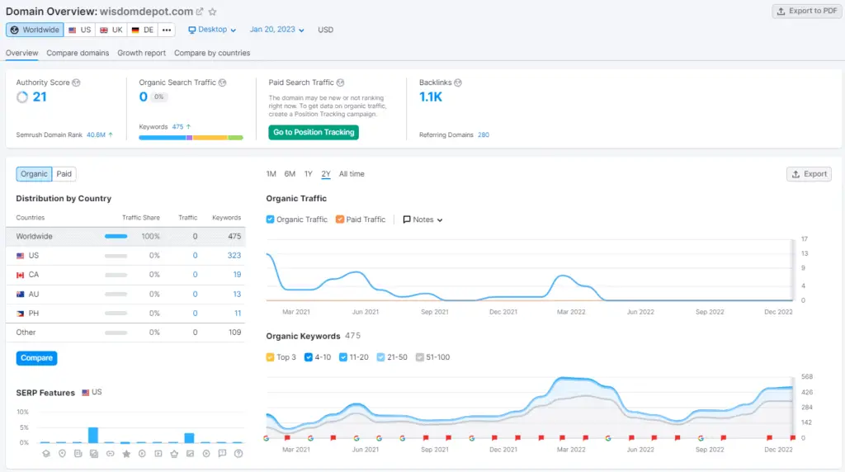Open the Growth report tab
The height and width of the screenshot is (472, 845).
click(142, 53)
